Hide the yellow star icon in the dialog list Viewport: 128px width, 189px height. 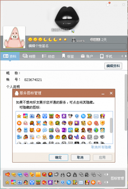[x=19, y=116]
